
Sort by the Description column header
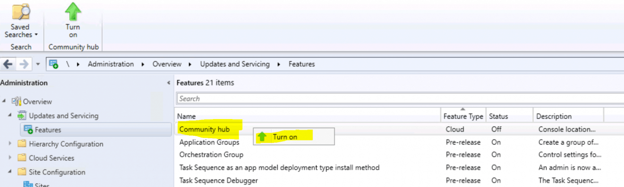pos(568,116)
